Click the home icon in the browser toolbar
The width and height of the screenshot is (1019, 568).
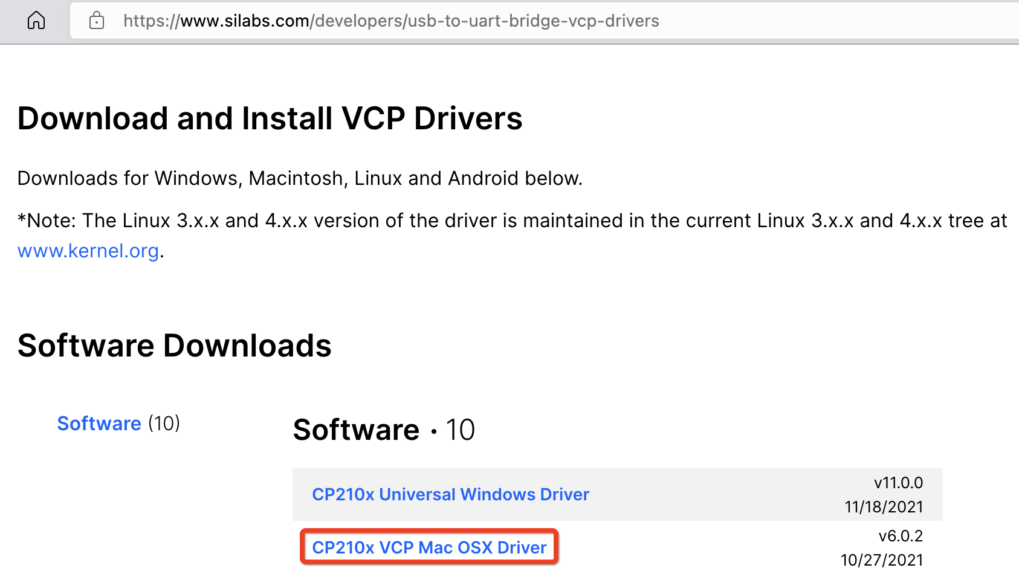click(x=36, y=20)
